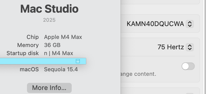This screenshot has height=94, width=206.
Task: Open the 75 Hertz refresh rate arrows
Action: point(189,47)
